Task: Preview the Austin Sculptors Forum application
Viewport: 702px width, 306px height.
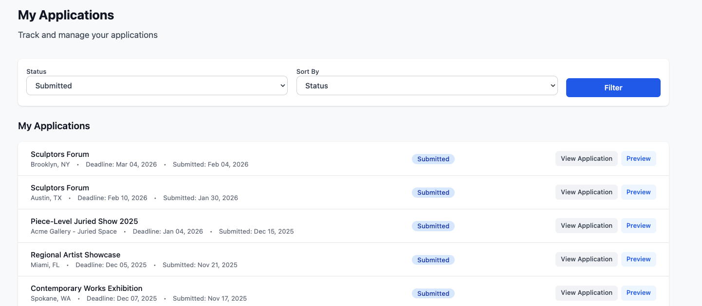Action: click(x=638, y=192)
